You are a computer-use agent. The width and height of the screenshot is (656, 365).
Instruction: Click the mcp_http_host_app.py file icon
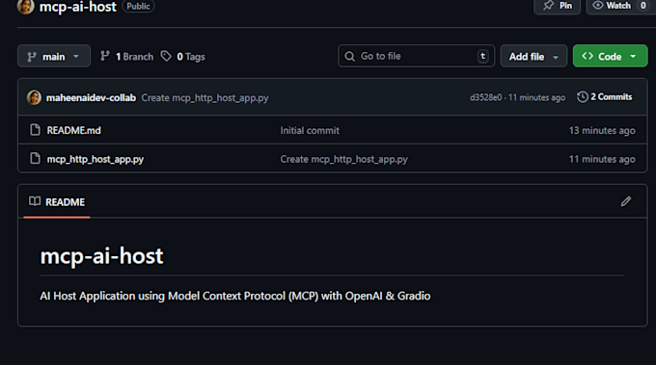(x=35, y=159)
